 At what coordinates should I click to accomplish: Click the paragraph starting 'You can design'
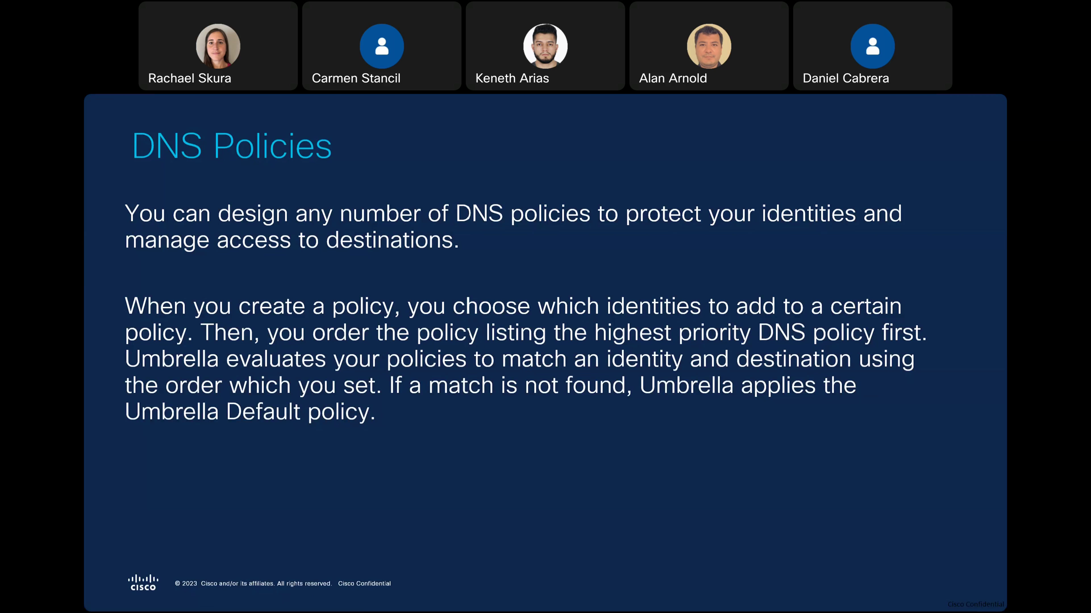[x=513, y=226]
